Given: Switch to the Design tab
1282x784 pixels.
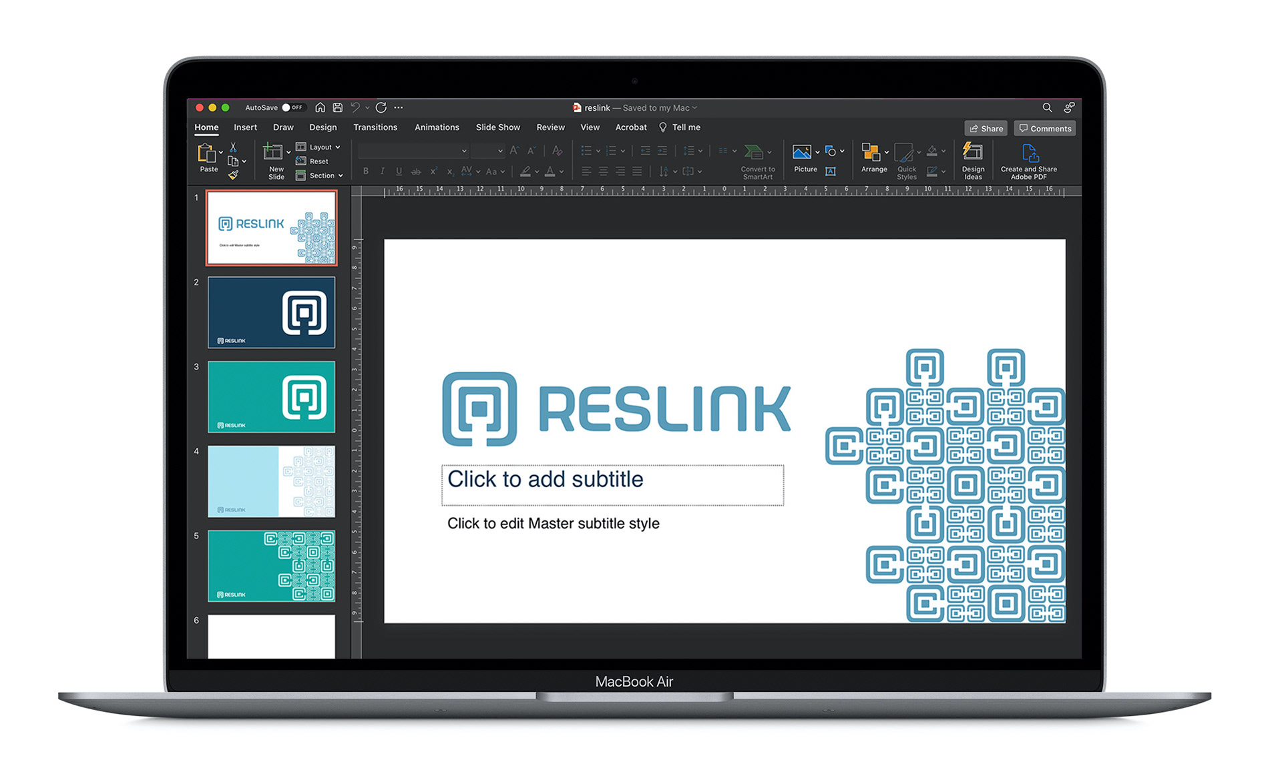Looking at the screenshot, I should pos(323,127).
